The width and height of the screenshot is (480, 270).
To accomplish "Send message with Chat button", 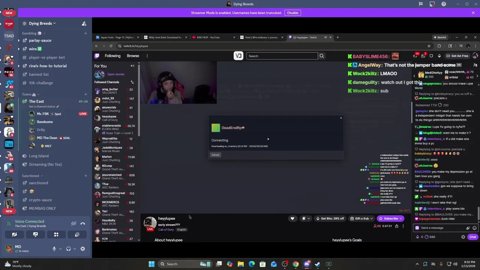I will coord(473,237).
